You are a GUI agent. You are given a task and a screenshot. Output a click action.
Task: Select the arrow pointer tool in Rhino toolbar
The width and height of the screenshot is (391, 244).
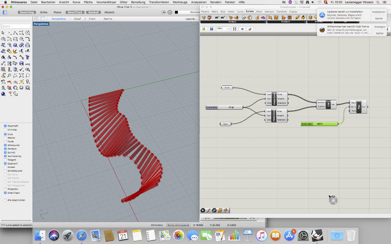point(3,33)
